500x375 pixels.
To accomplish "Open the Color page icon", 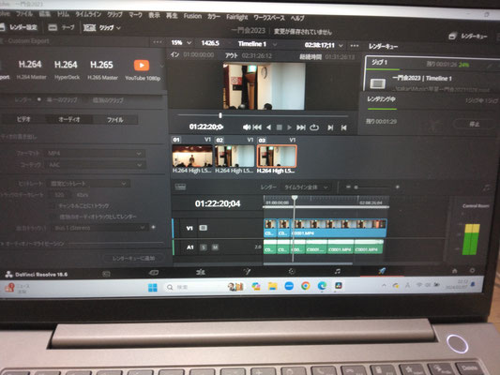I will point(292,272).
